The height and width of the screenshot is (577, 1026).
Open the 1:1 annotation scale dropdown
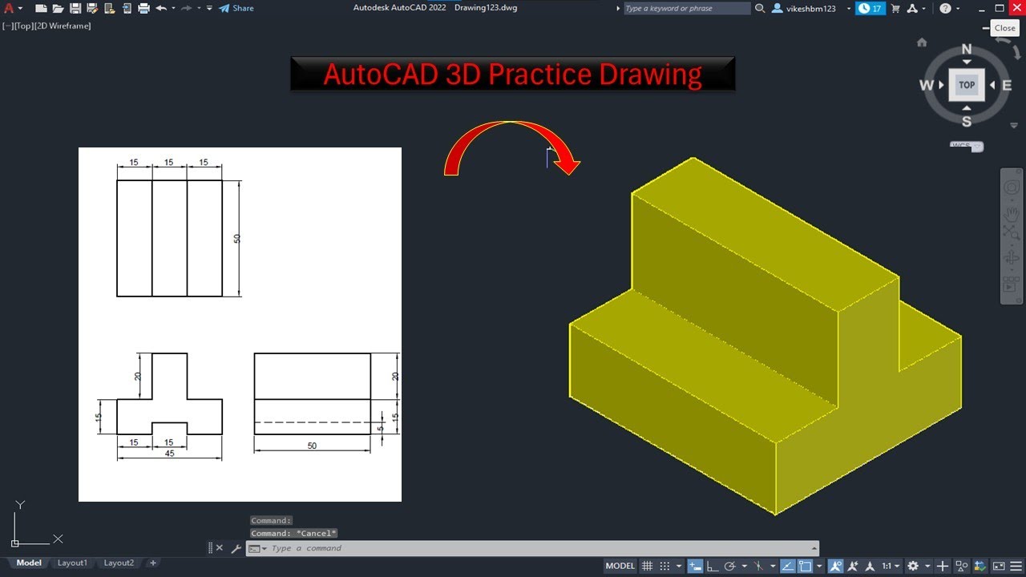click(891, 566)
